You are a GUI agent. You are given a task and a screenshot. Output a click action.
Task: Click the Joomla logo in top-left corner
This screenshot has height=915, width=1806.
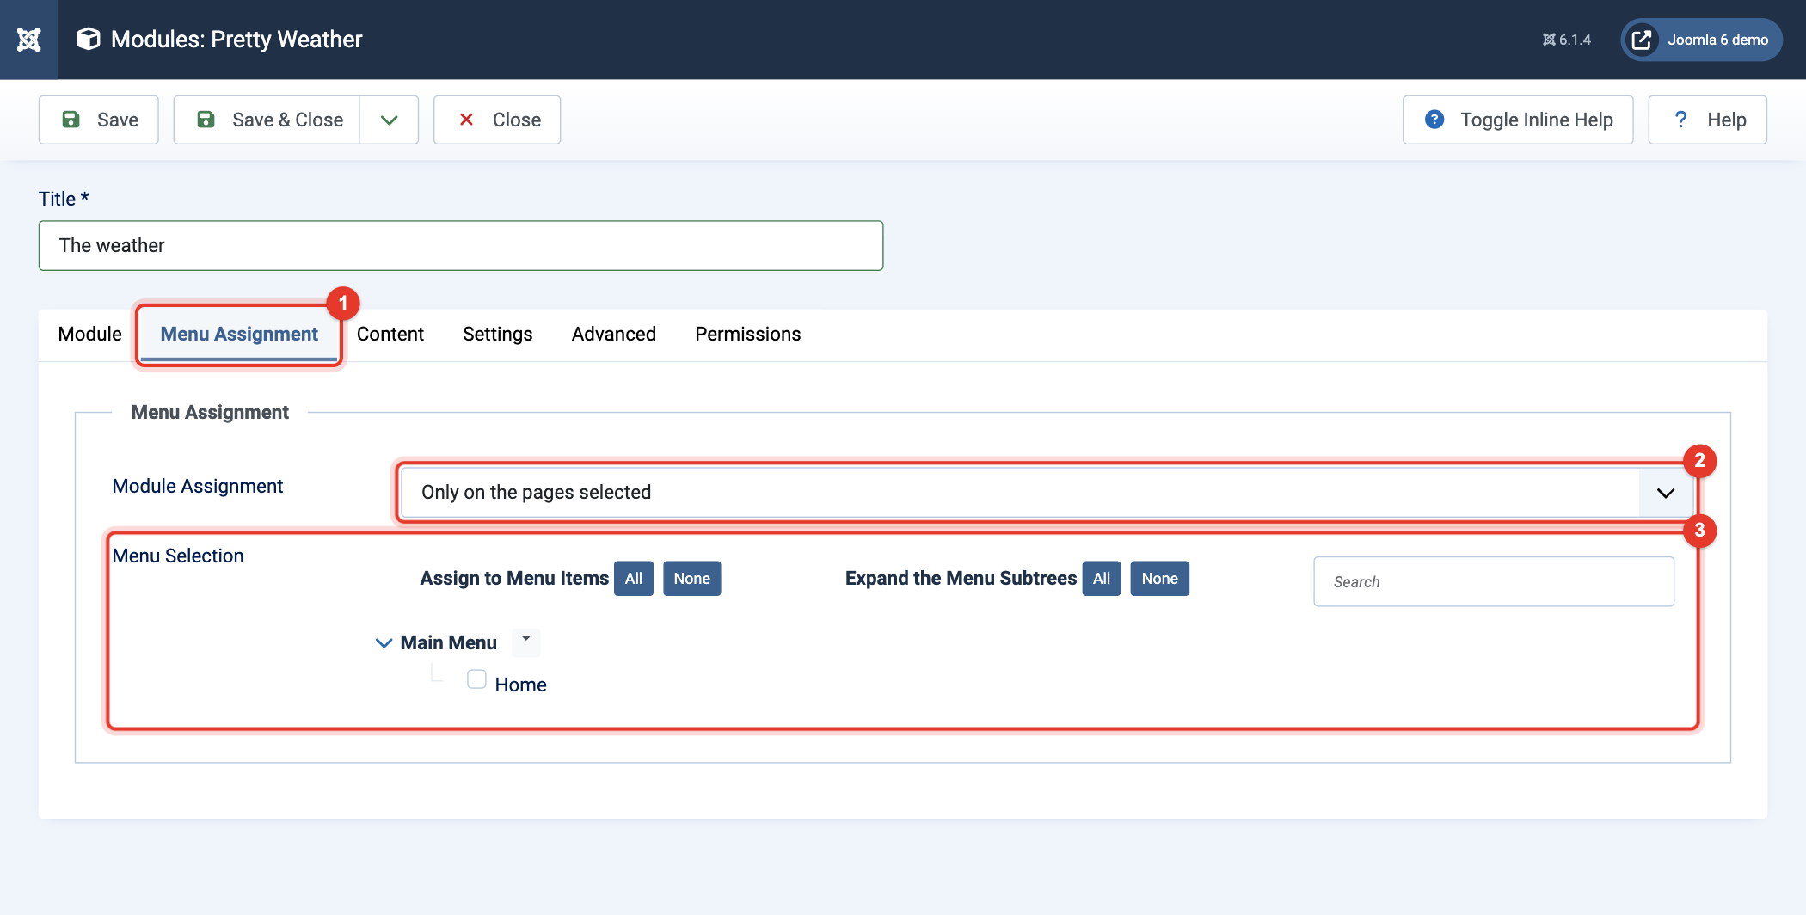(x=28, y=40)
